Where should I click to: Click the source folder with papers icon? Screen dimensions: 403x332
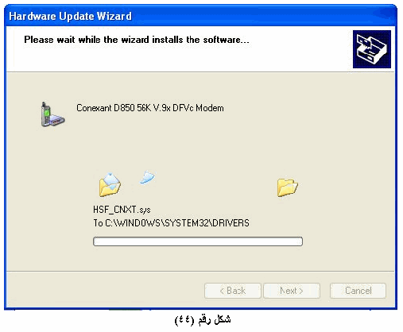tap(110, 185)
